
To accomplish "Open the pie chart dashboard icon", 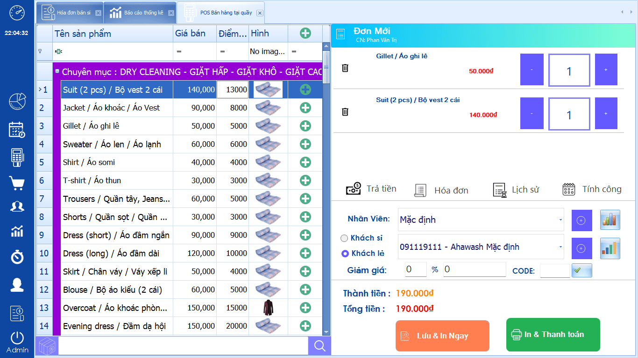I will (17, 101).
